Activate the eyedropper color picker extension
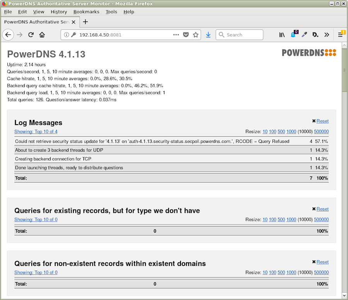Screen dimensions: 348x300 (304, 35)
